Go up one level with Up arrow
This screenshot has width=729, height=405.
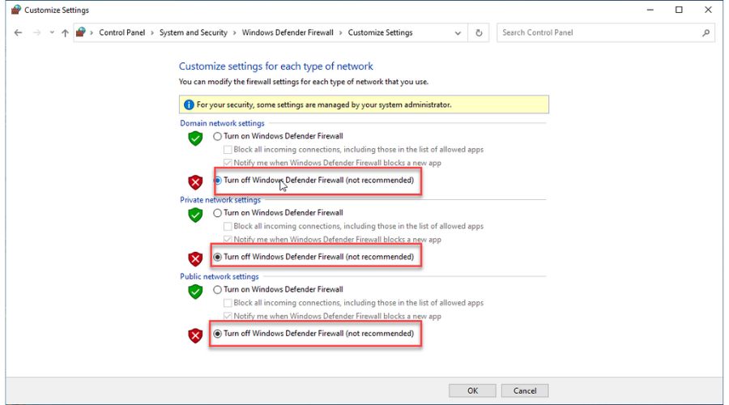65,32
